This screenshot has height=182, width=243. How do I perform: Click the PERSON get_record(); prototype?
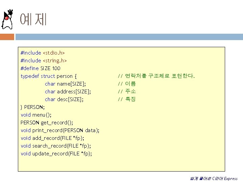[47, 123]
